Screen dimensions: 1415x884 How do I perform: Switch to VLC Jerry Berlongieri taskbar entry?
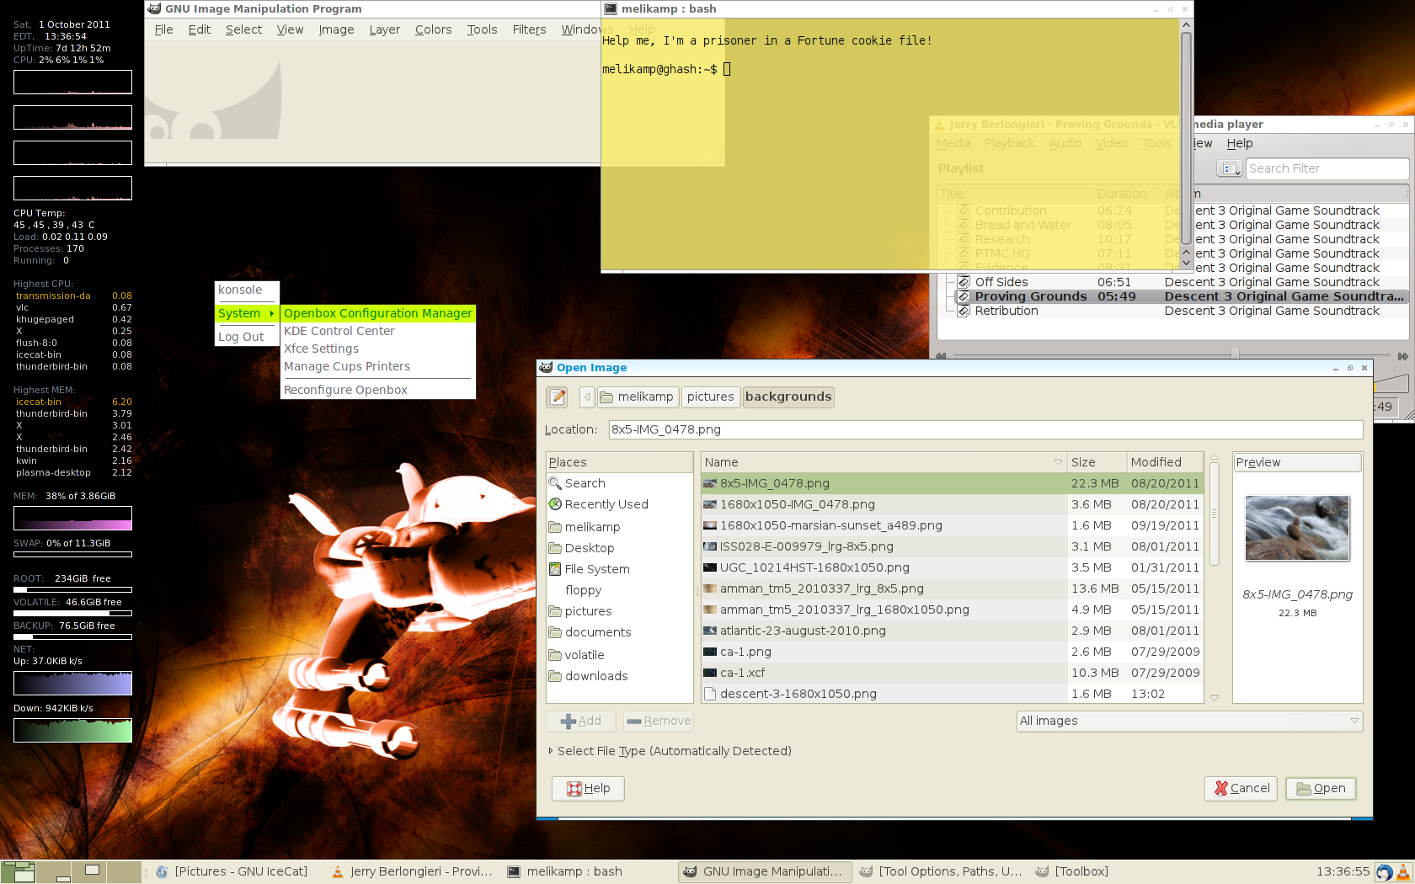click(413, 872)
